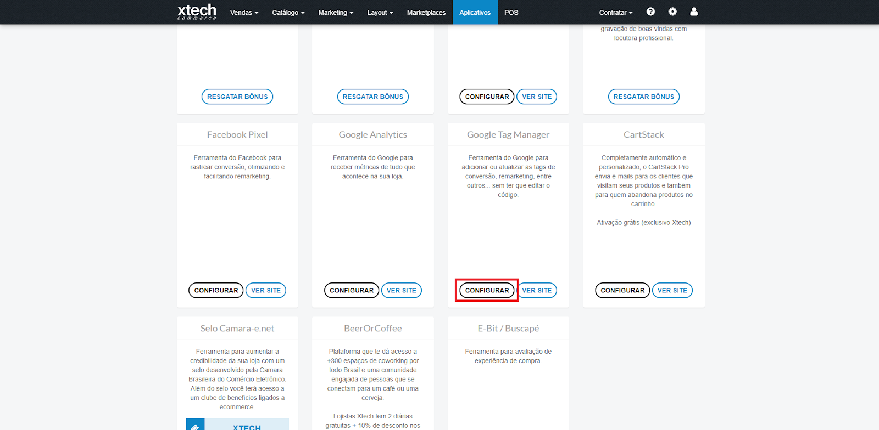
Task: Click the CartStack card title
Action: [x=644, y=135]
